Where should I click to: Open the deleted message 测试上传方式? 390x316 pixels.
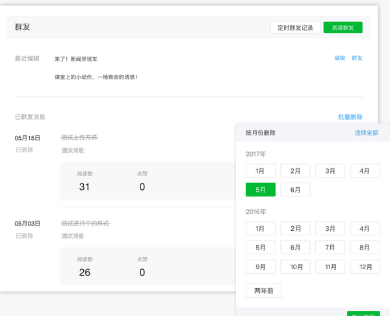click(79, 138)
